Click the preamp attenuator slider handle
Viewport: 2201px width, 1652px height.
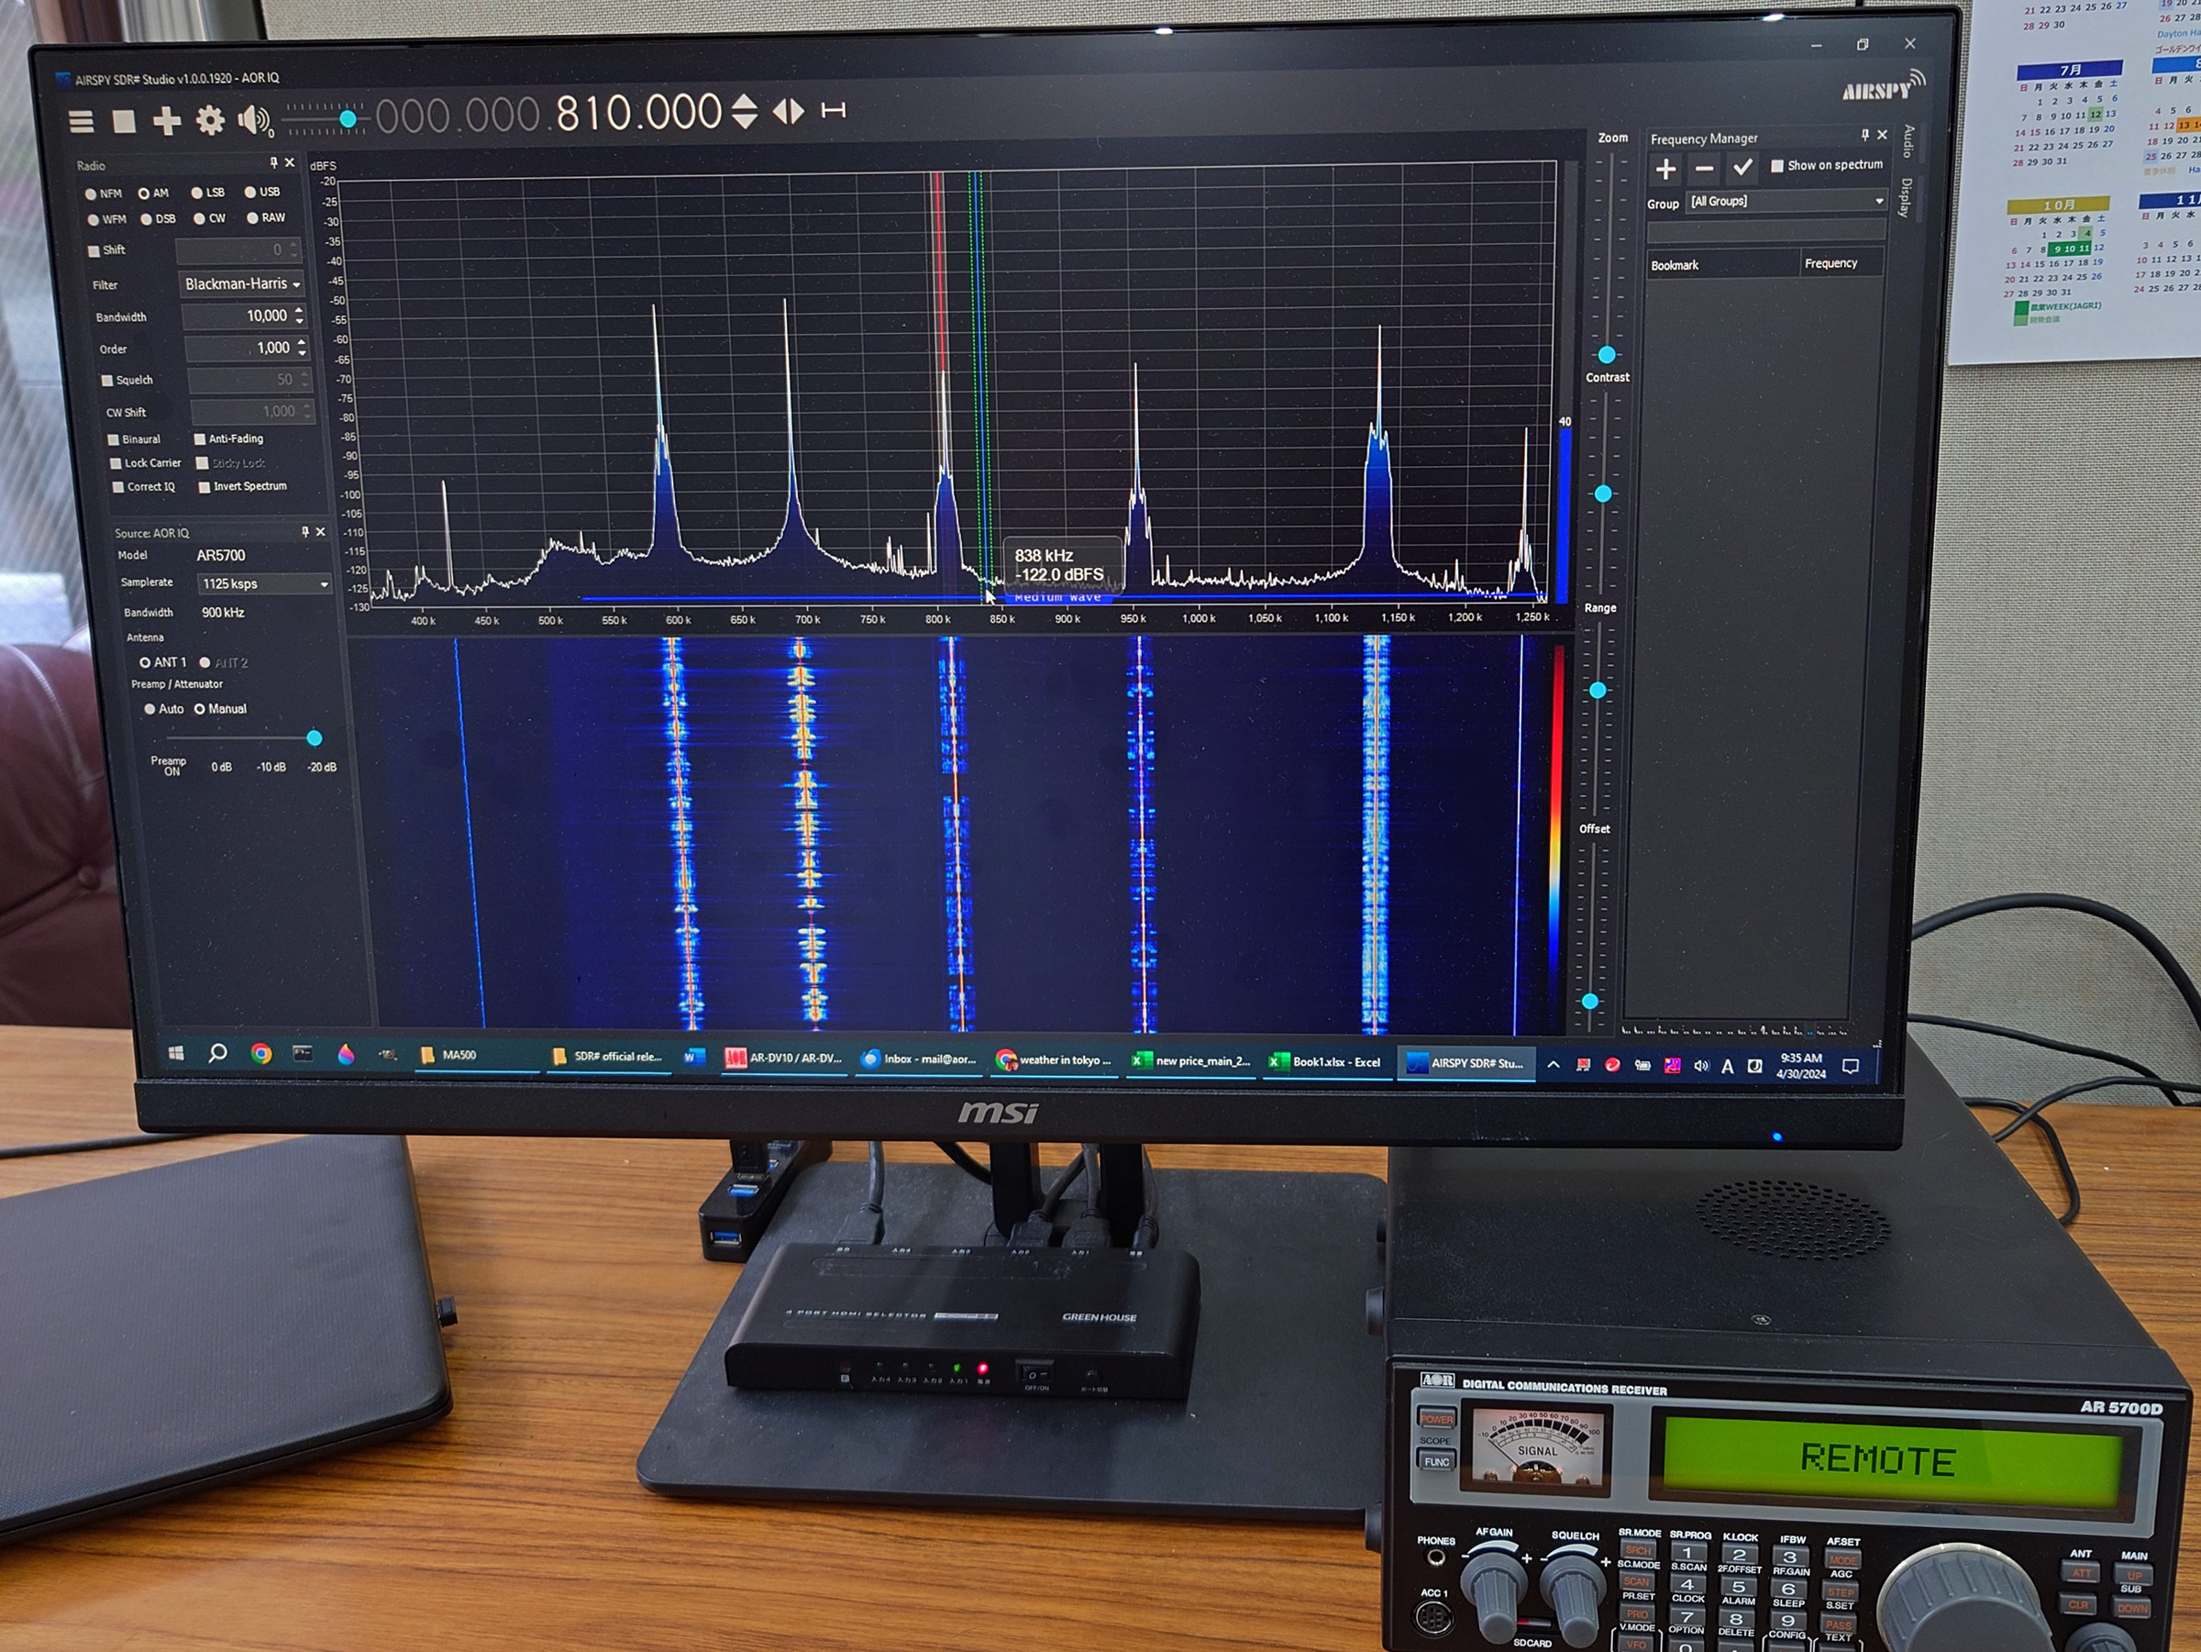(x=315, y=738)
